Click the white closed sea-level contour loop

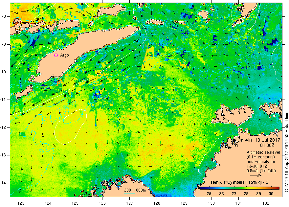(x=71, y=127)
